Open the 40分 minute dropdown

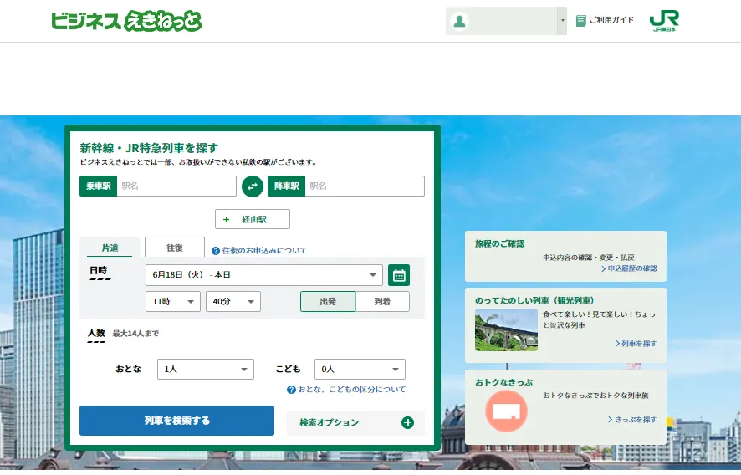click(233, 302)
